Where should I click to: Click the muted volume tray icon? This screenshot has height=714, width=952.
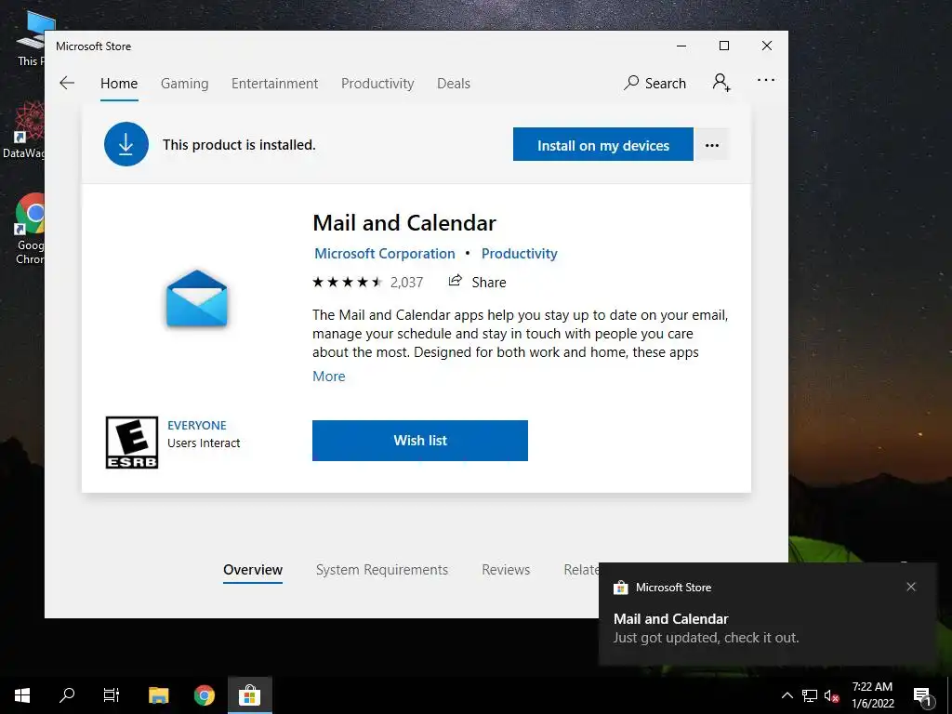(832, 695)
